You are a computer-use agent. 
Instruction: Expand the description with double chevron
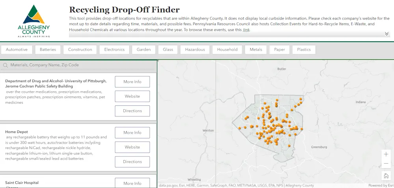(387, 34)
